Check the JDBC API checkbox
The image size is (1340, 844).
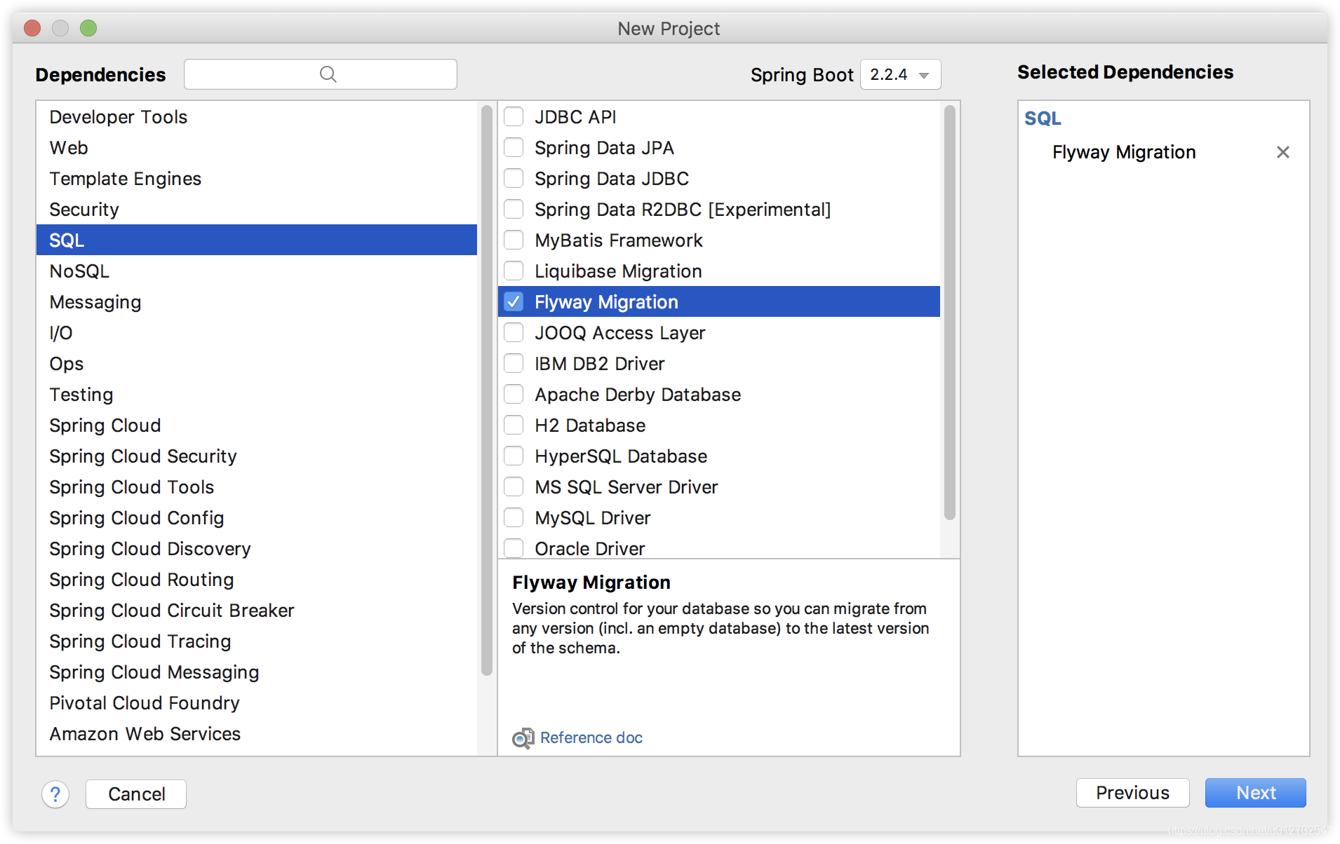coord(514,116)
